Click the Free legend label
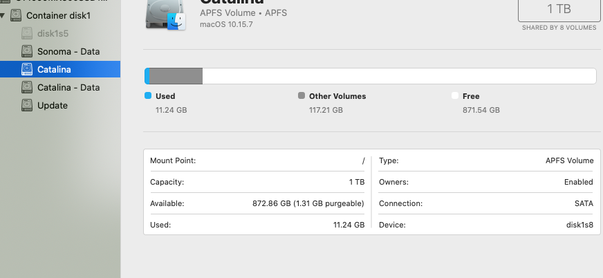Screen dimensions: 603x278 471,96
